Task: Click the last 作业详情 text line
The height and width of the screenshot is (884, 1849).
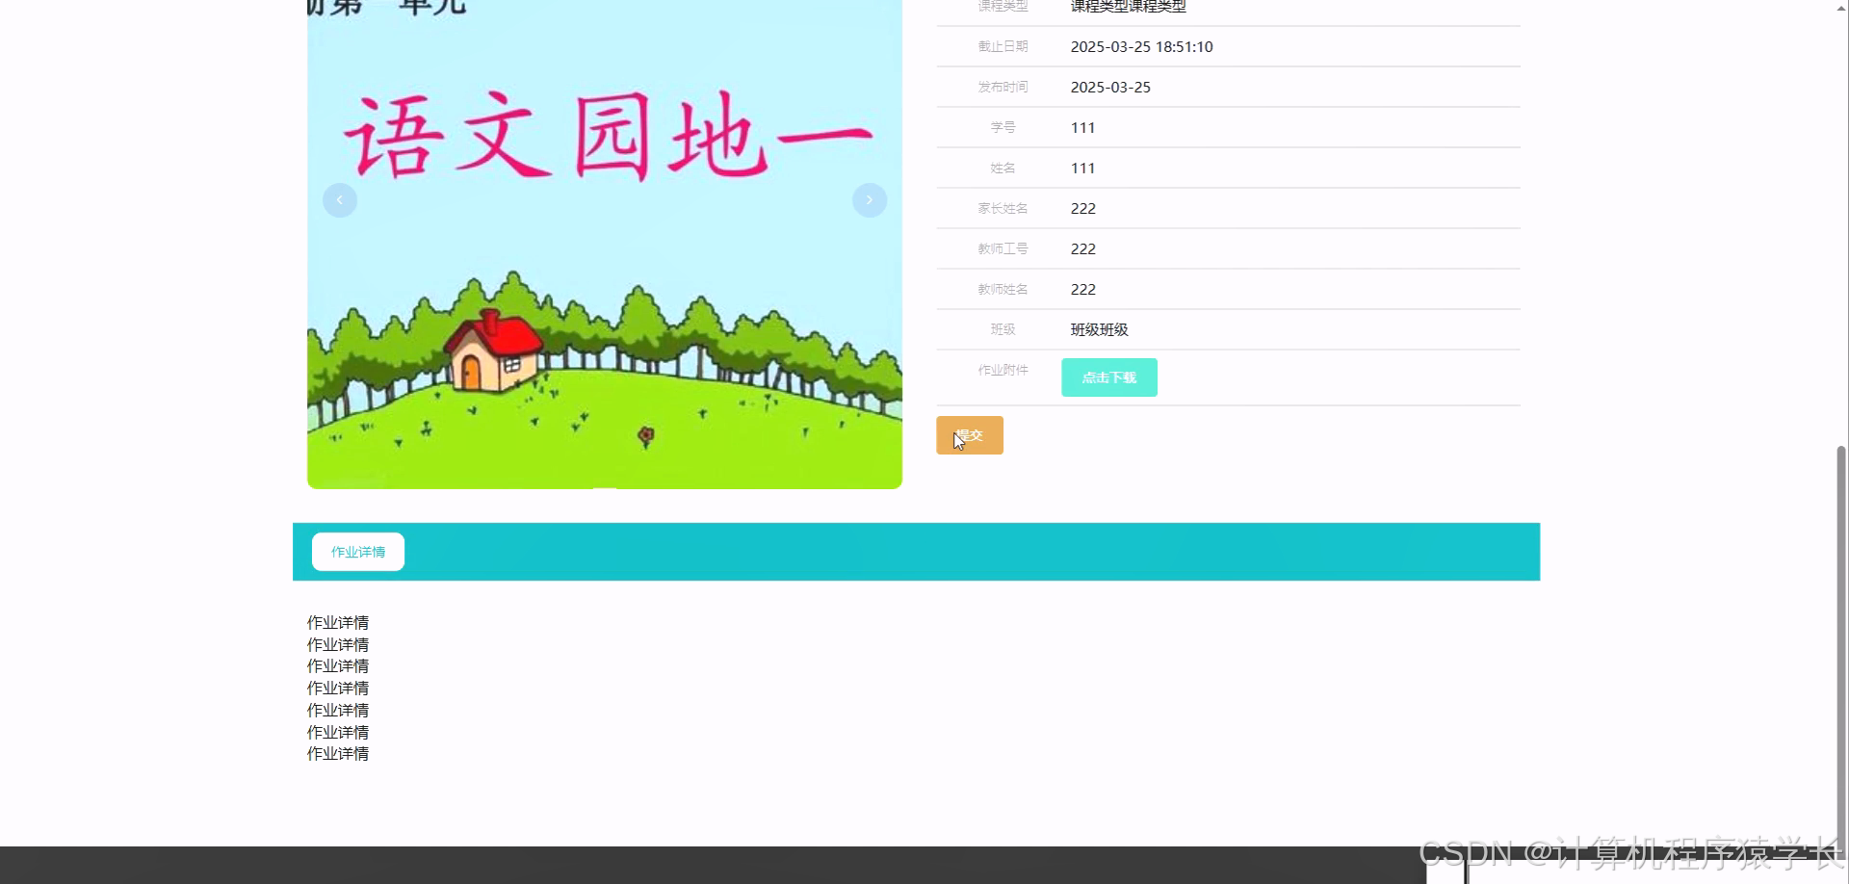Action: pos(337,754)
